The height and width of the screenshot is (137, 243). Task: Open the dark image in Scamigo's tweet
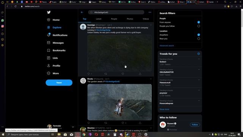[120, 53]
